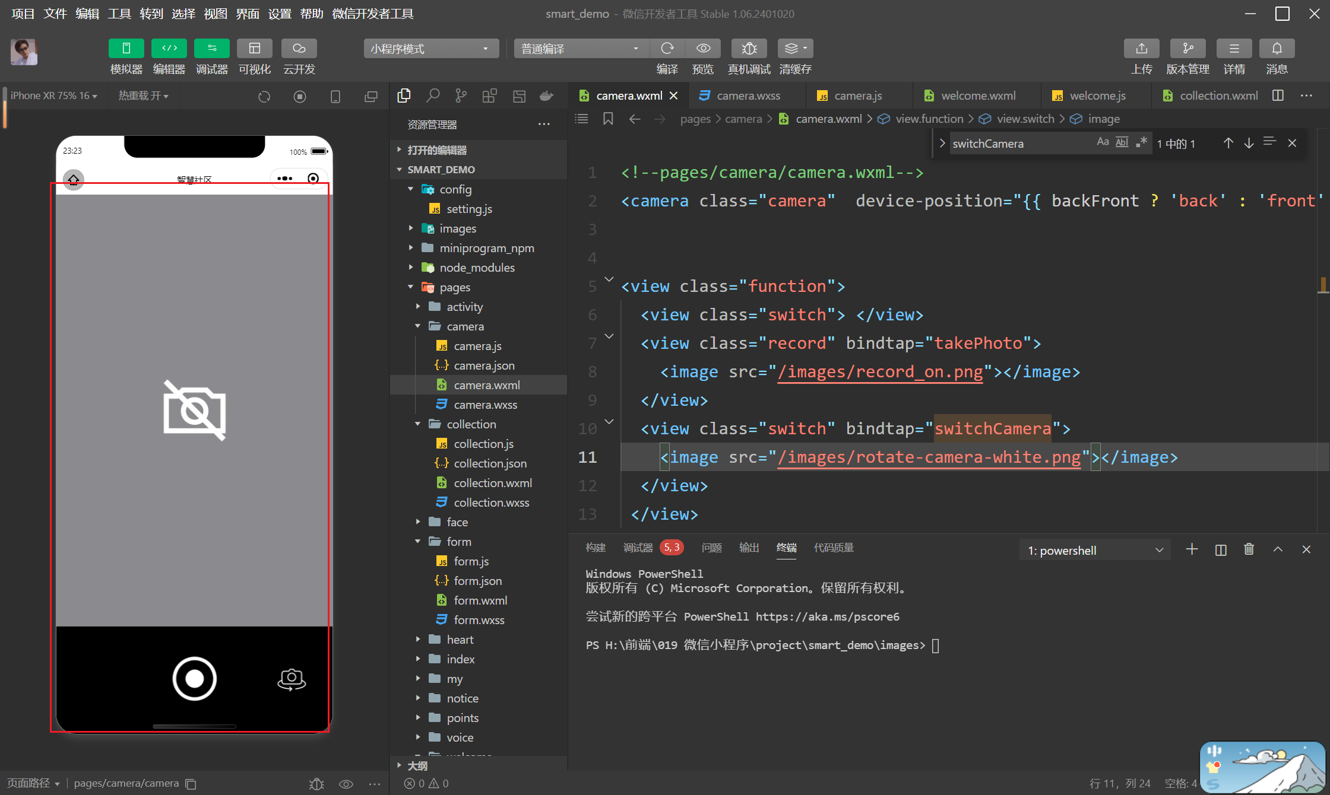Click the real-device debug (真机调试) bug icon
Screen dimensions: 1330x795
pyautogui.click(x=749, y=49)
